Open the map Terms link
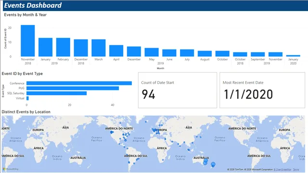The width and height of the screenshot is (308, 173). [296, 170]
